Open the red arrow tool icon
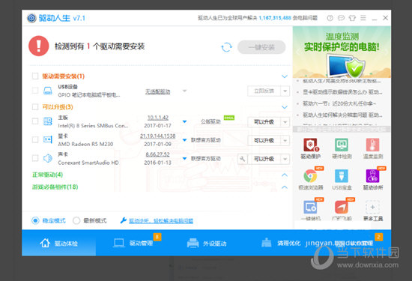 click(342, 207)
